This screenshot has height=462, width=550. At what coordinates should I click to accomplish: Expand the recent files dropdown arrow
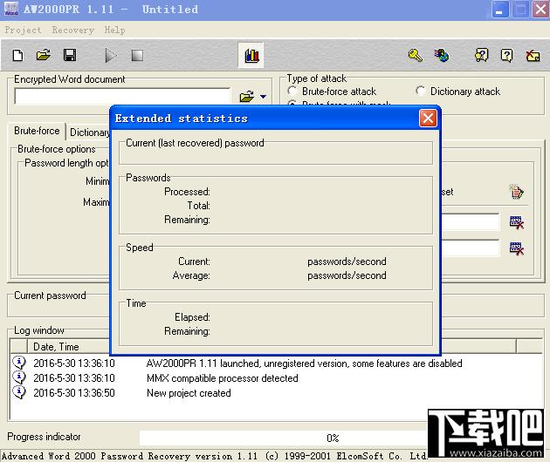[263, 97]
